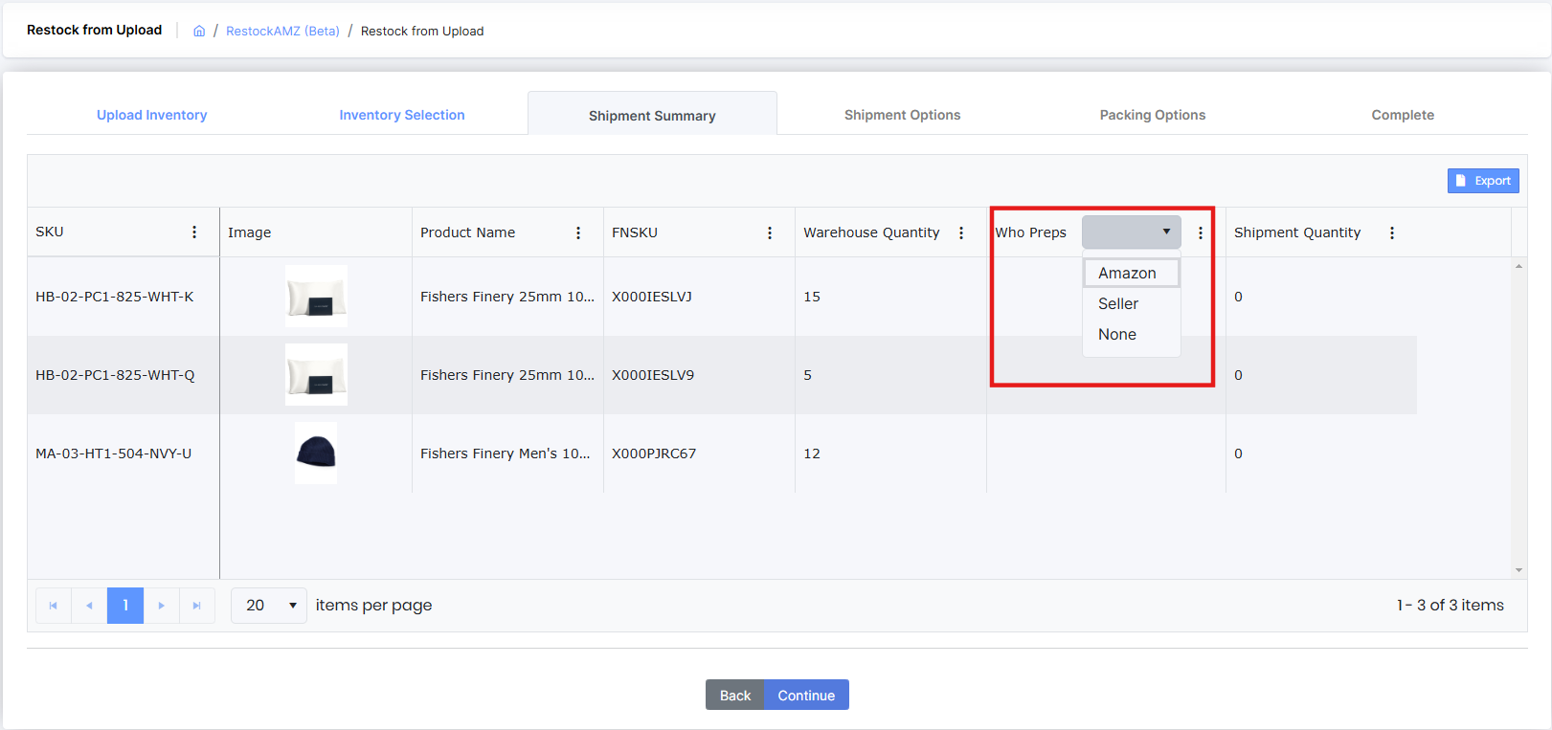Click the Export button
1552x730 pixels.
pyautogui.click(x=1483, y=181)
